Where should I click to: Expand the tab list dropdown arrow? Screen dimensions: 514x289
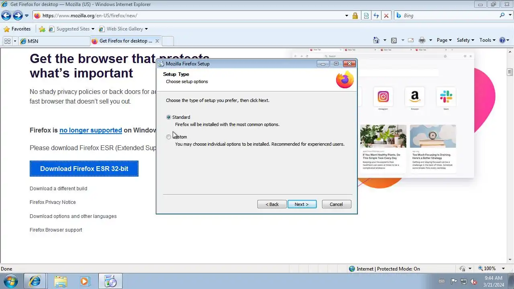click(15, 41)
